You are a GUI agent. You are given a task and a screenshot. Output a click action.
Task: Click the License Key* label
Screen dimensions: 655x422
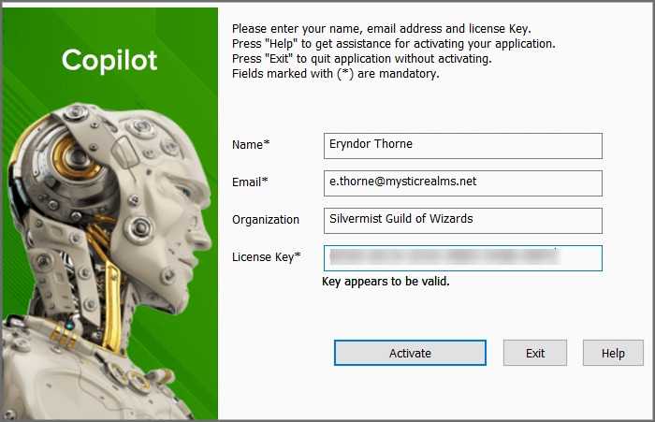coord(267,256)
